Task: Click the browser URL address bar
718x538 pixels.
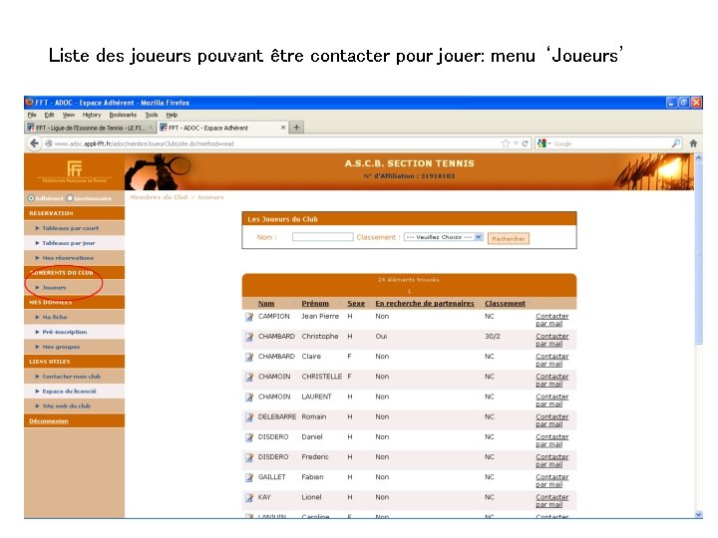Action: (x=275, y=143)
